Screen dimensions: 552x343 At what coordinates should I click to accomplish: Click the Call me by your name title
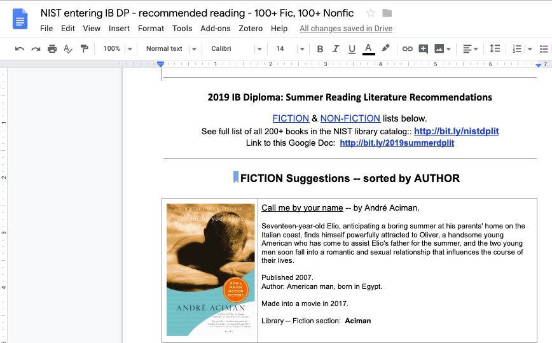coord(302,207)
